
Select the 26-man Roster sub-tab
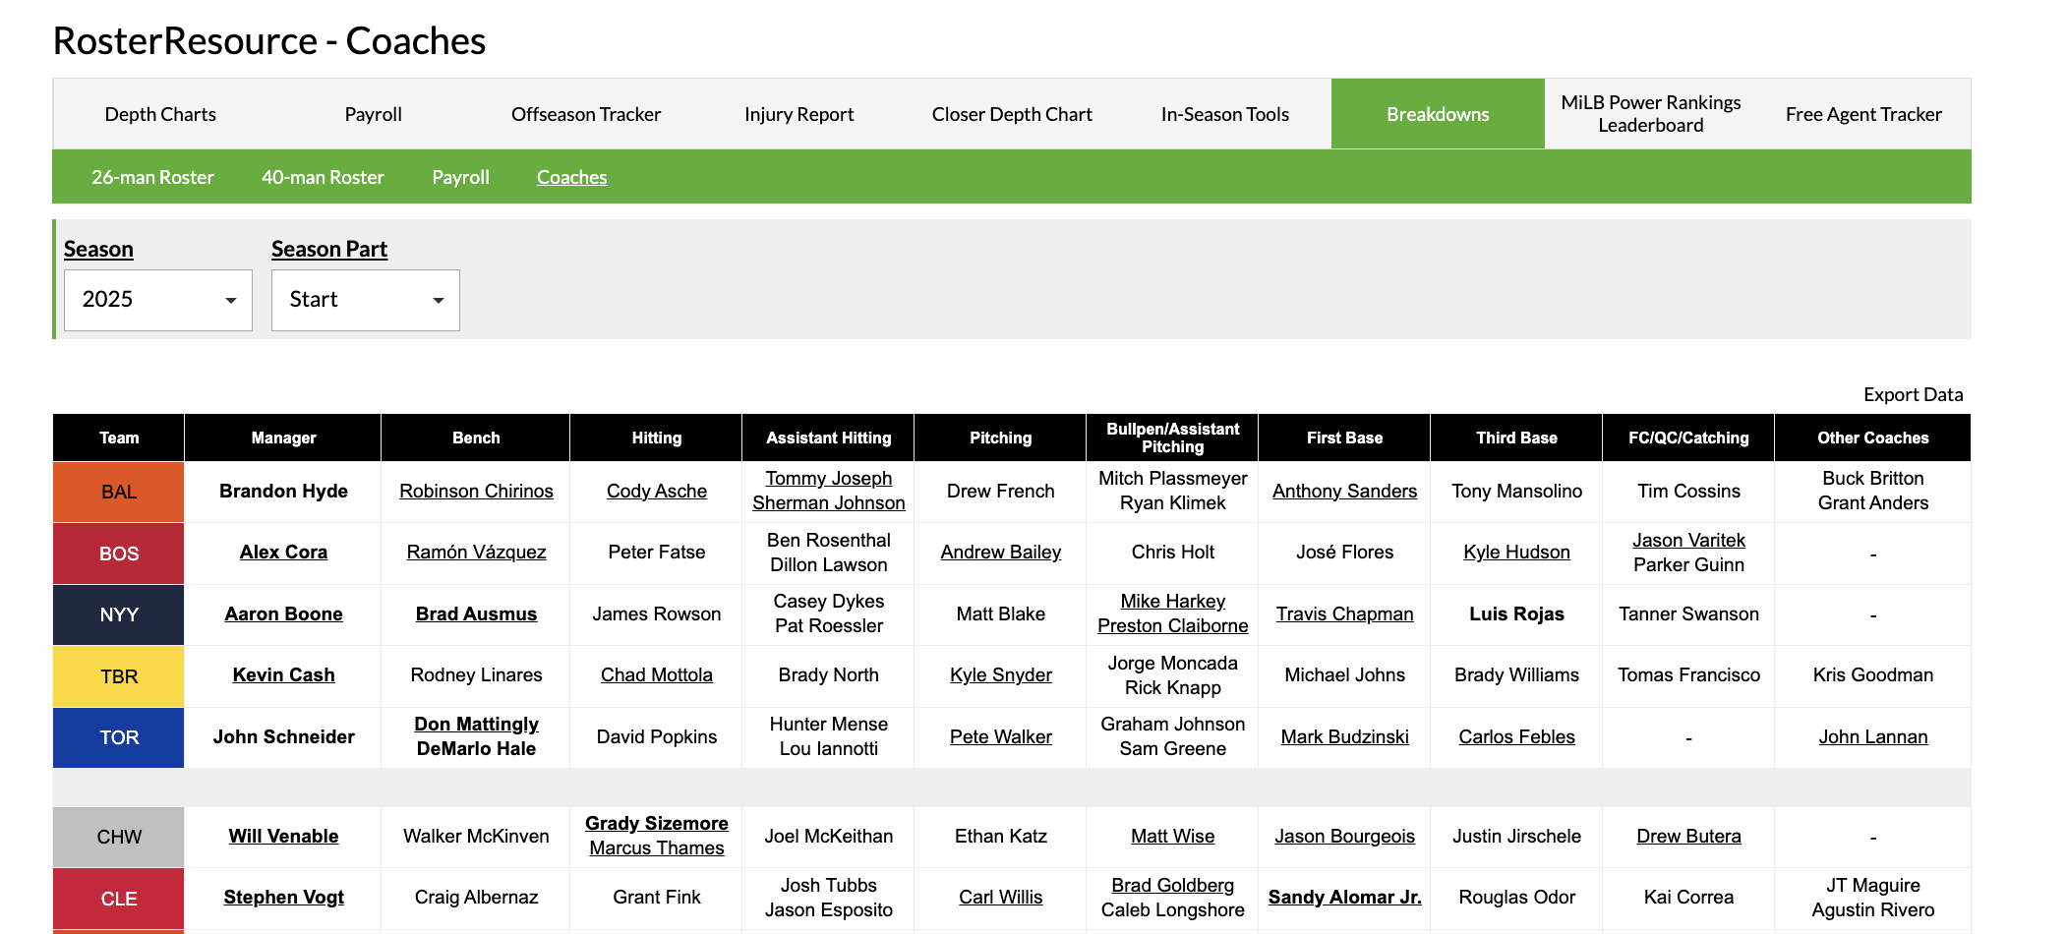coord(152,177)
